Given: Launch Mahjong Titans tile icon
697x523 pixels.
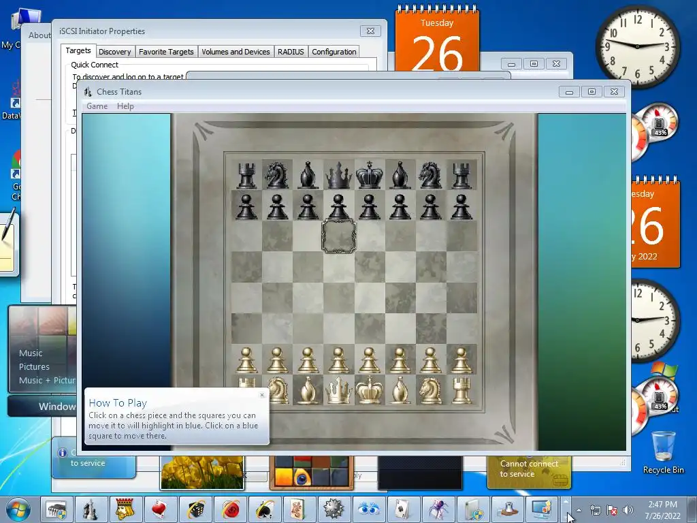Looking at the screenshot, I should pos(299,509).
